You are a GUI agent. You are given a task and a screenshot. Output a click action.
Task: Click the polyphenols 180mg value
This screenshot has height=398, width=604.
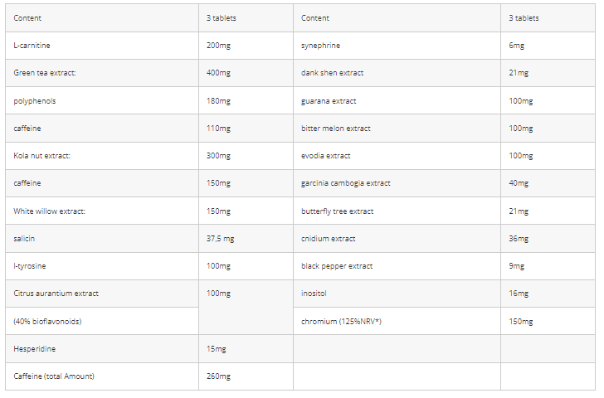(x=218, y=101)
